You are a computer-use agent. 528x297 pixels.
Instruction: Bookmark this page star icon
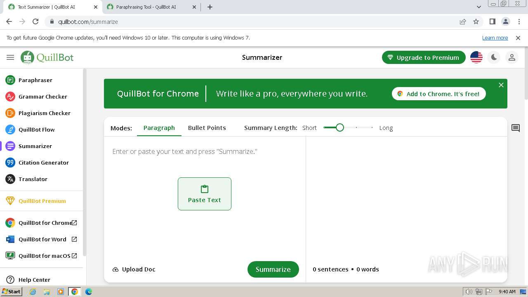(476, 21)
